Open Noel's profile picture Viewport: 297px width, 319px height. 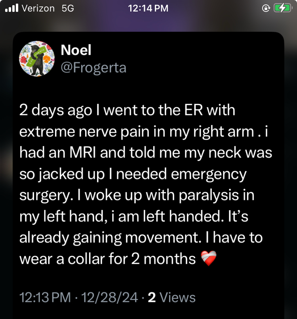[x=37, y=59]
